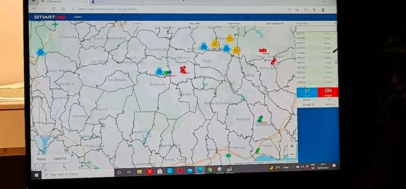Open the Map menus dropdown
406x189 pixels.
(235, 24)
